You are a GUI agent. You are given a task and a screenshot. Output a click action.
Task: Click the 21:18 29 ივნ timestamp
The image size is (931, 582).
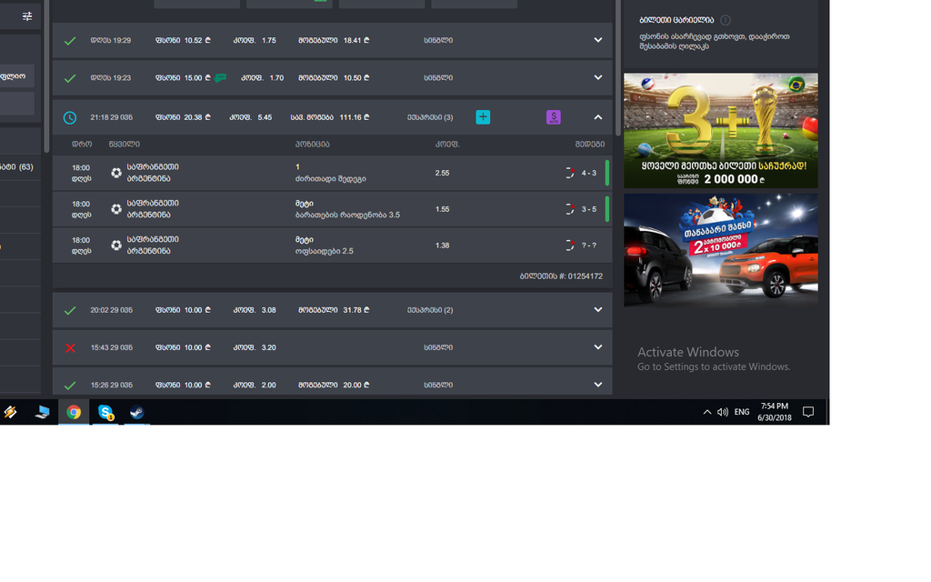[111, 117]
